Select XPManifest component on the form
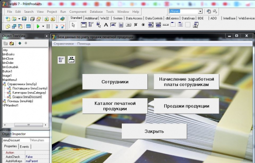255x163 pixels. pos(71,59)
